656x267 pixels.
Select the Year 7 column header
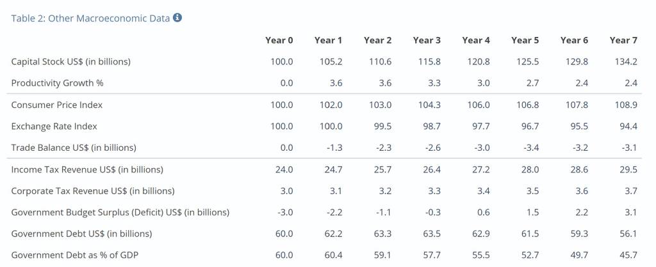point(623,40)
